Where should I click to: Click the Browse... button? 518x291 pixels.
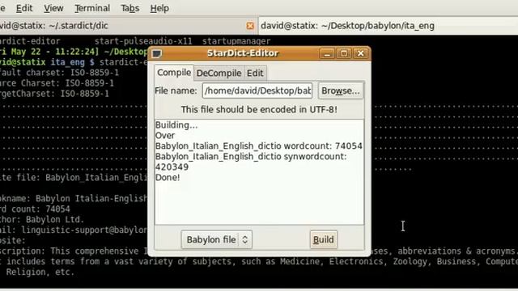[x=341, y=91]
